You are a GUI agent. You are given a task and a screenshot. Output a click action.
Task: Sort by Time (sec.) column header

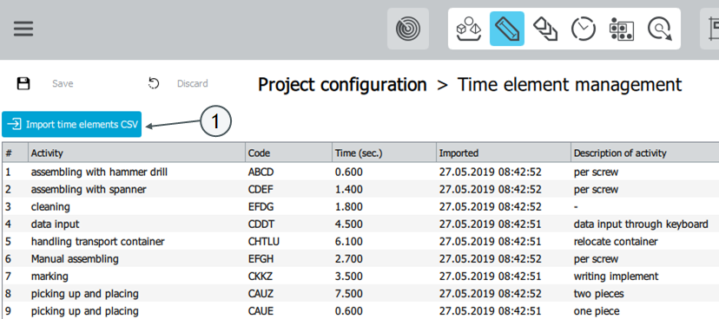[384, 153]
